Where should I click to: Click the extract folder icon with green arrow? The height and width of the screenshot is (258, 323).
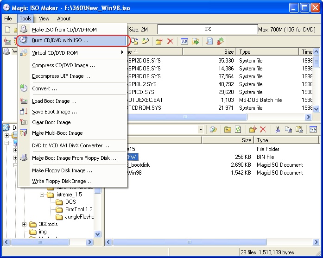tap(195, 41)
